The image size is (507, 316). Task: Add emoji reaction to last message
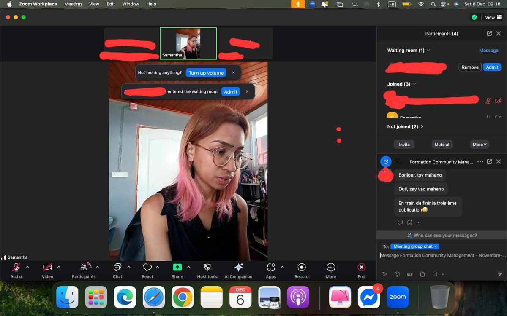coord(409,222)
